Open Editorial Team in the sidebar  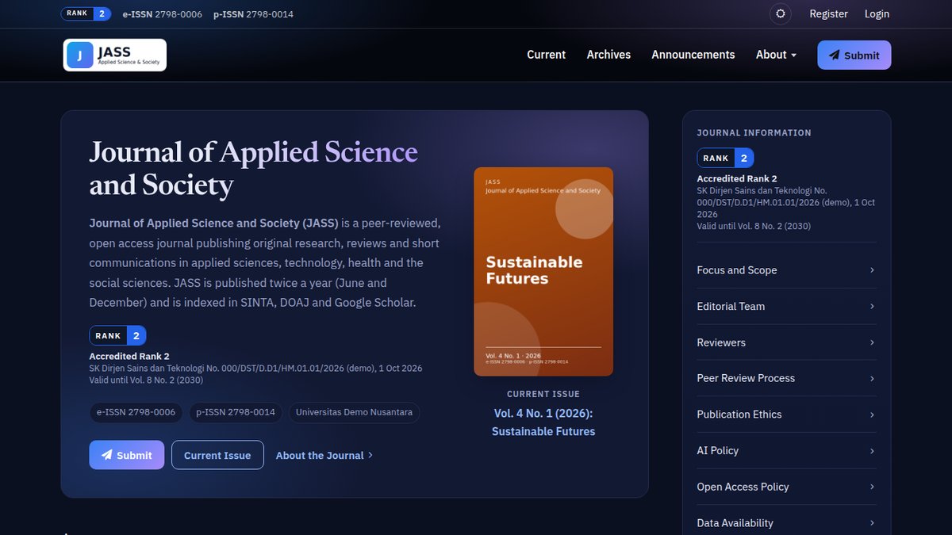tap(787, 306)
